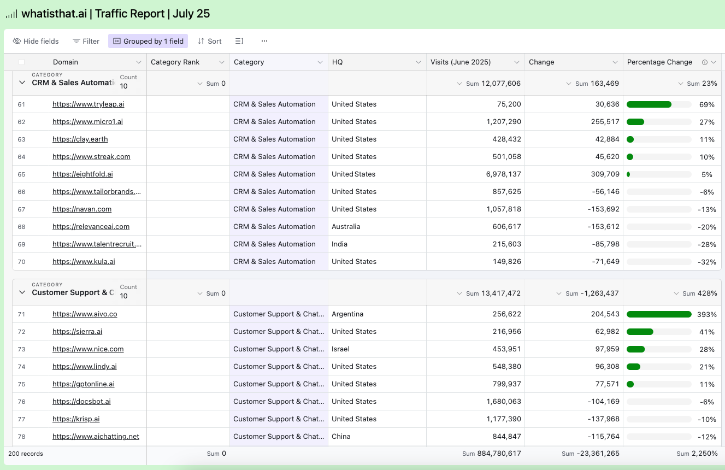
Task: Open Visits (June 2025) column dropdown
Action: (517, 62)
